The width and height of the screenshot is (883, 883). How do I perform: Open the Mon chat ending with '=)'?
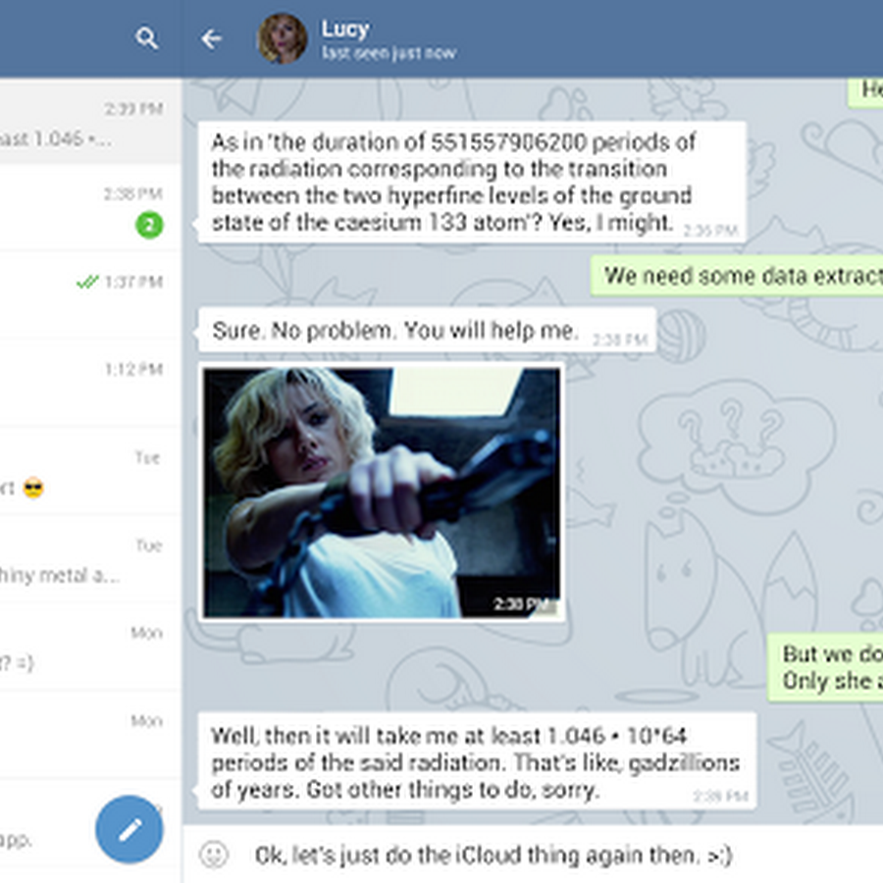[90, 647]
